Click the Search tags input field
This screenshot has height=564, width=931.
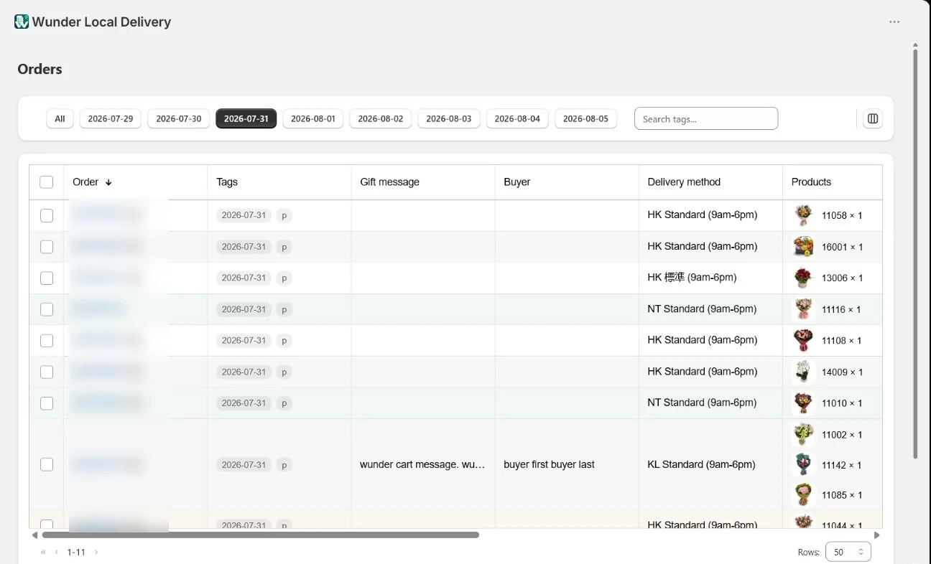pyautogui.click(x=706, y=118)
